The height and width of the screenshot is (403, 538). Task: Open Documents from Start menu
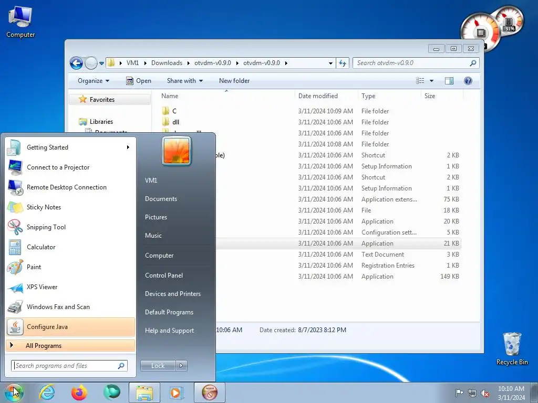[161, 199]
